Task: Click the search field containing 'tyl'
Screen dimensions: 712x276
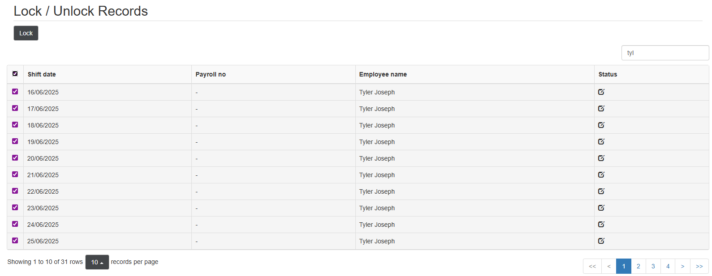Action: [665, 53]
